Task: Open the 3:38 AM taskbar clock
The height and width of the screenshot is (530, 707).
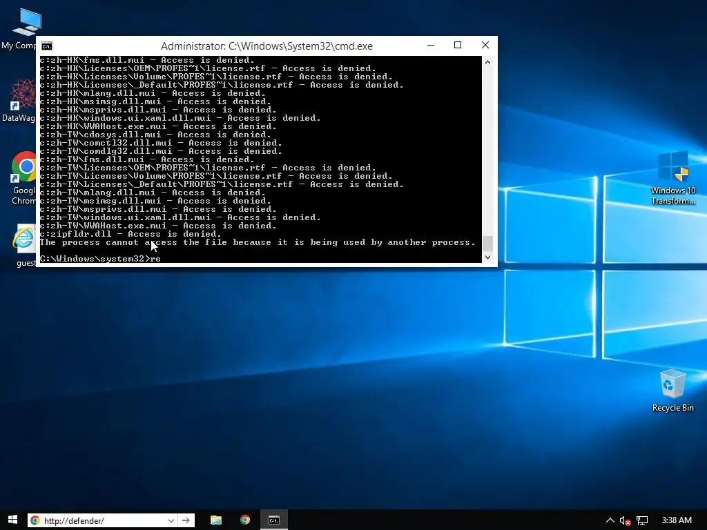Action: [677, 520]
